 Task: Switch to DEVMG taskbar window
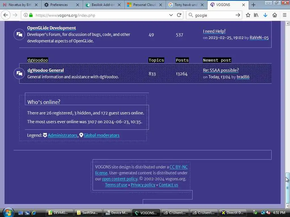pyautogui.click(x=59, y=213)
